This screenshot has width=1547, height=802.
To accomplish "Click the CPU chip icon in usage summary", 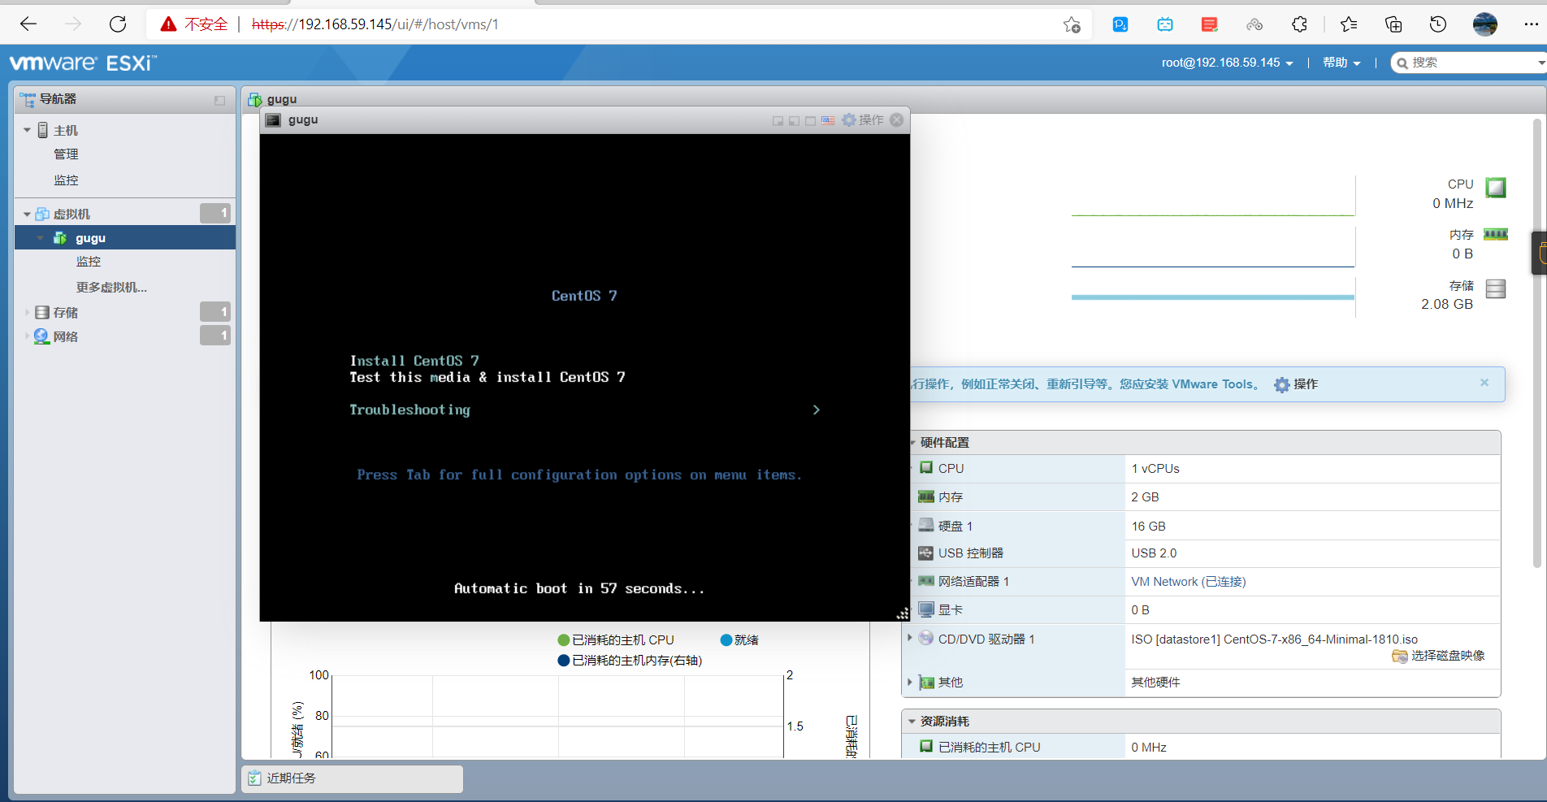I will click(1496, 188).
